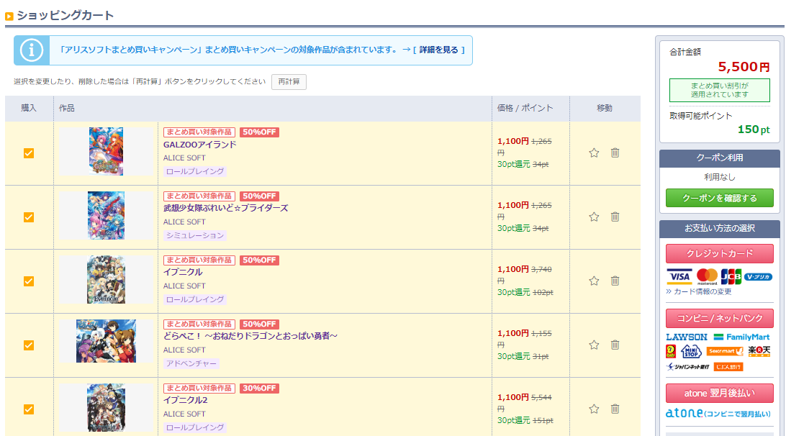This screenshot has width=786, height=436.
Task: Click the 5,500円 total amount
Action: (744, 67)
